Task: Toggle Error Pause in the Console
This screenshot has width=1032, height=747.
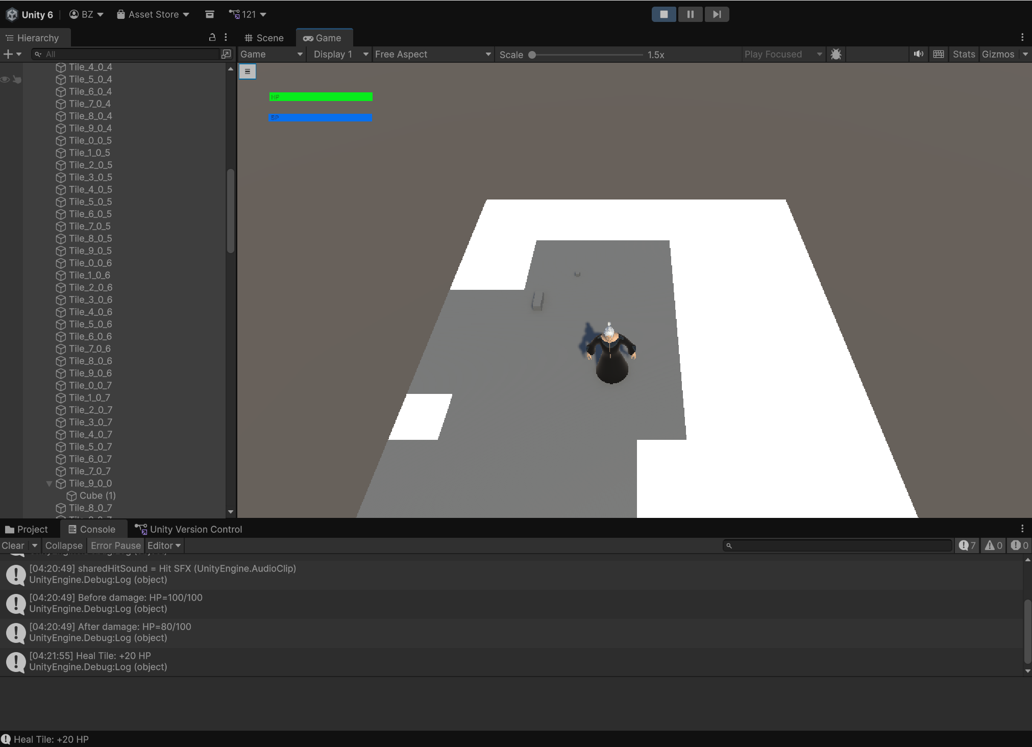Action: (115, 545)
